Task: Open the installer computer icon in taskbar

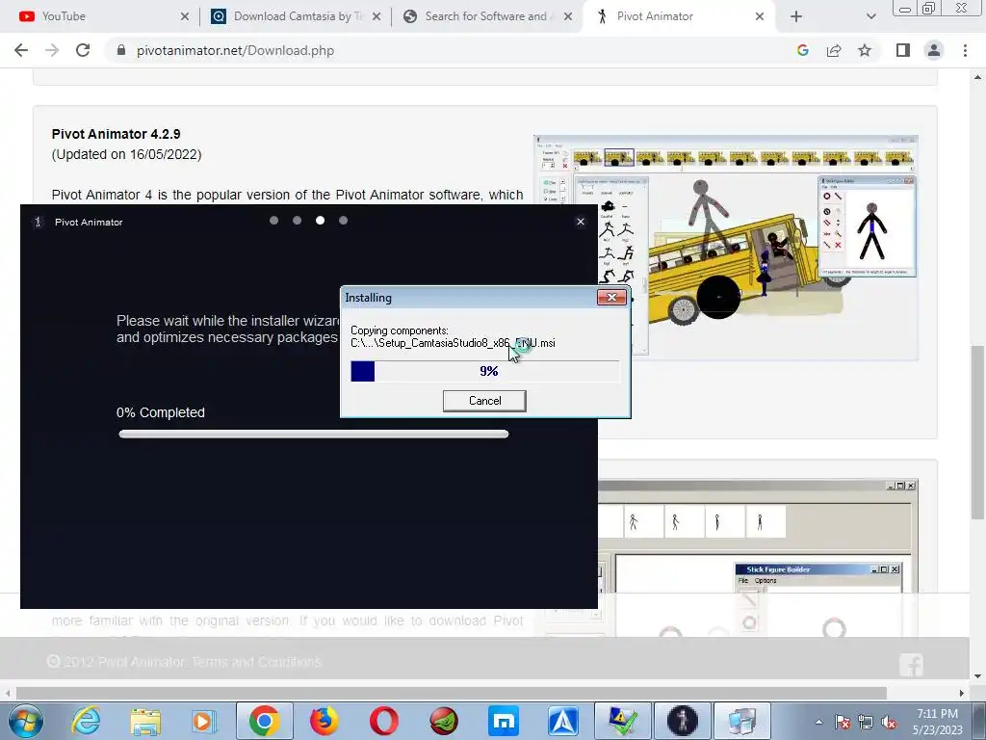Action: coord(742,721)
